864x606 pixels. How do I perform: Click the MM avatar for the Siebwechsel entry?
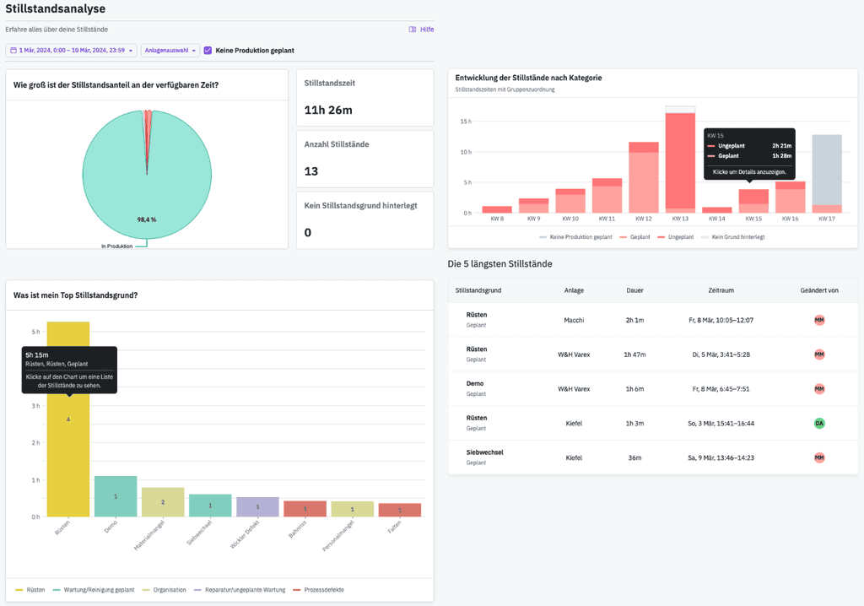(x=818, y=457)
